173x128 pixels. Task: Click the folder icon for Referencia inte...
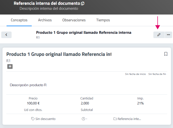click(115, 119)
